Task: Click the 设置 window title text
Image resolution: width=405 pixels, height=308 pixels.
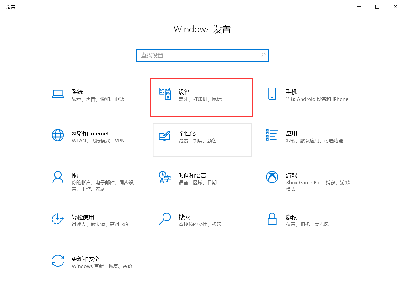Action: [x=11, y=7]
